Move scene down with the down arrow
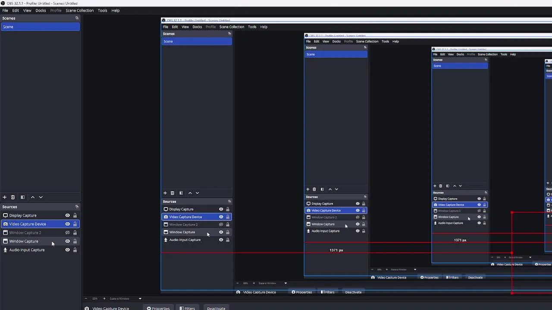Image resolution: width=552 pixels, height=310 pixels. tap(41, 197)
